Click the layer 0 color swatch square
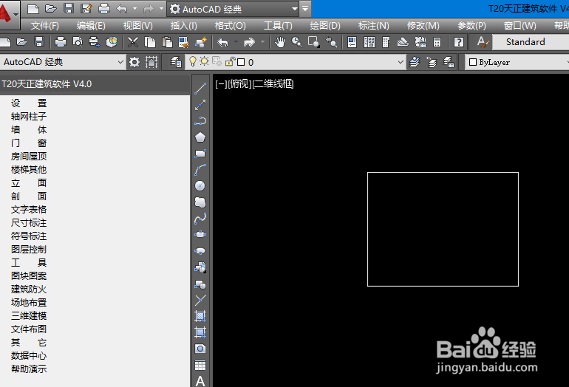Screen dimensions: 569x387 [x=241, y=62]
